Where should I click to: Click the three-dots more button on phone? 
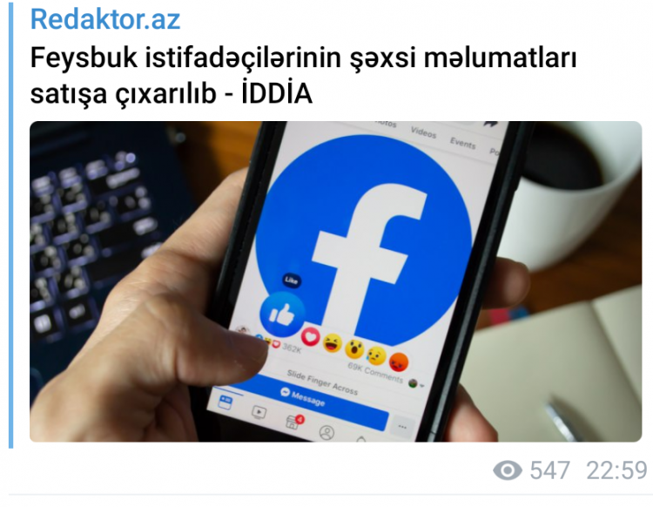tap(402, 427)
